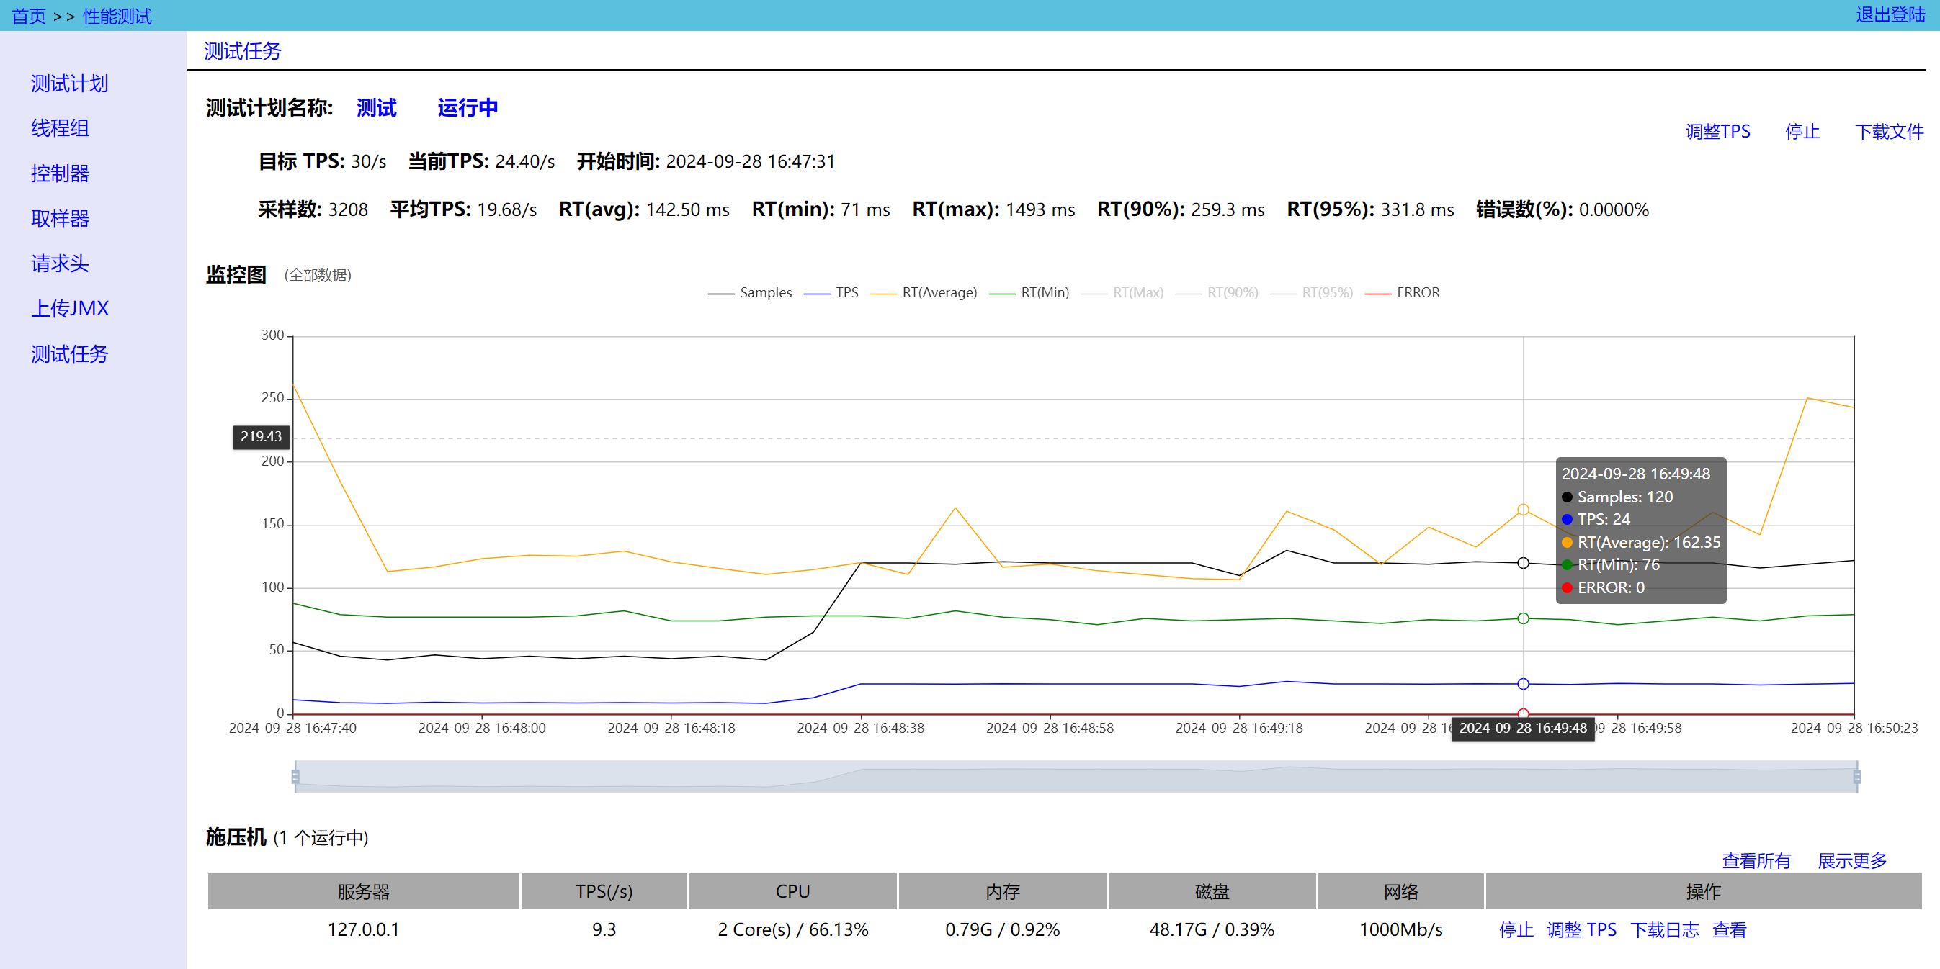This screenshot has height=969, width=1940.
Task: Click 查看所有 above the server table
Action: [x=1756, y=861]
